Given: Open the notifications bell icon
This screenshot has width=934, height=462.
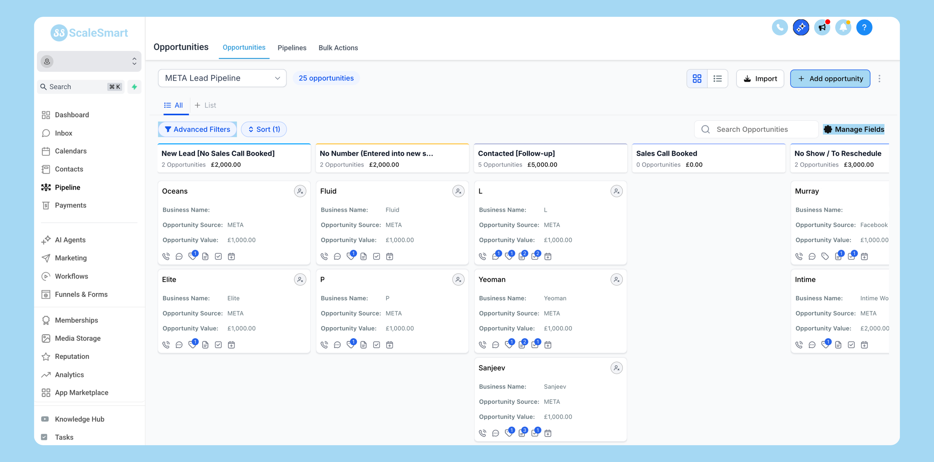Looking at the screenshot, I should (843, 27).
